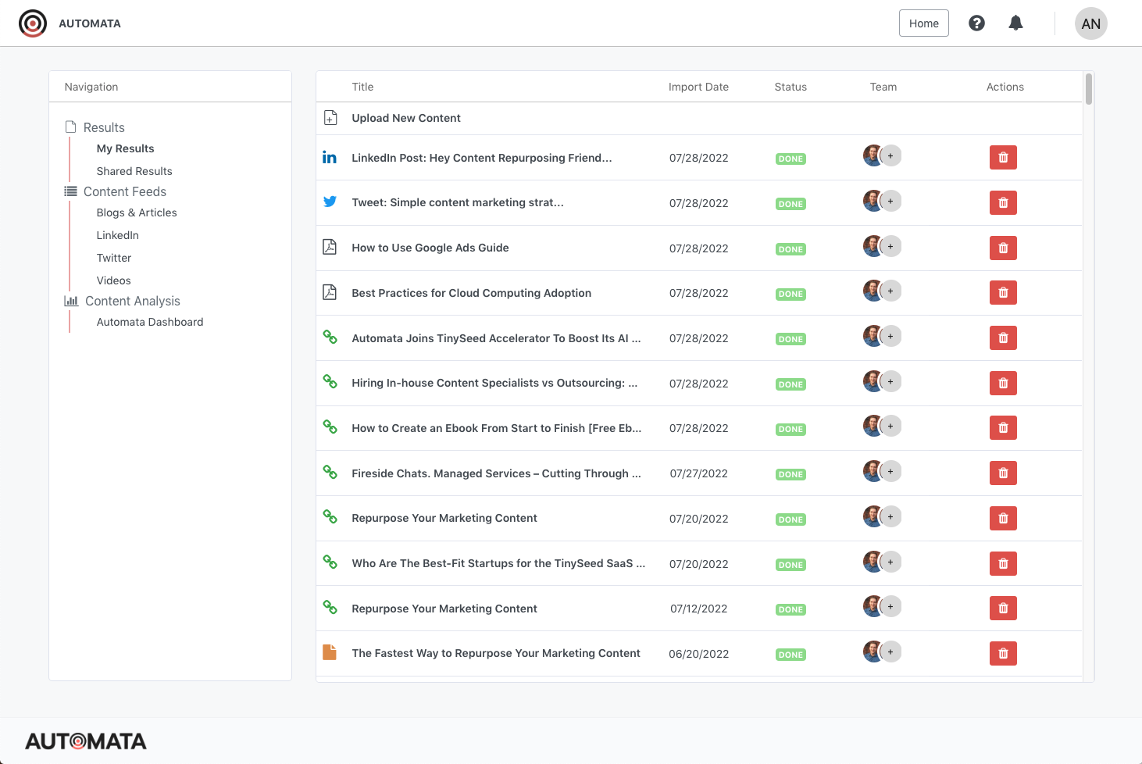Add team member to Google Ads Guide row
Viewport: 1142px width, 764px height.
890,246
